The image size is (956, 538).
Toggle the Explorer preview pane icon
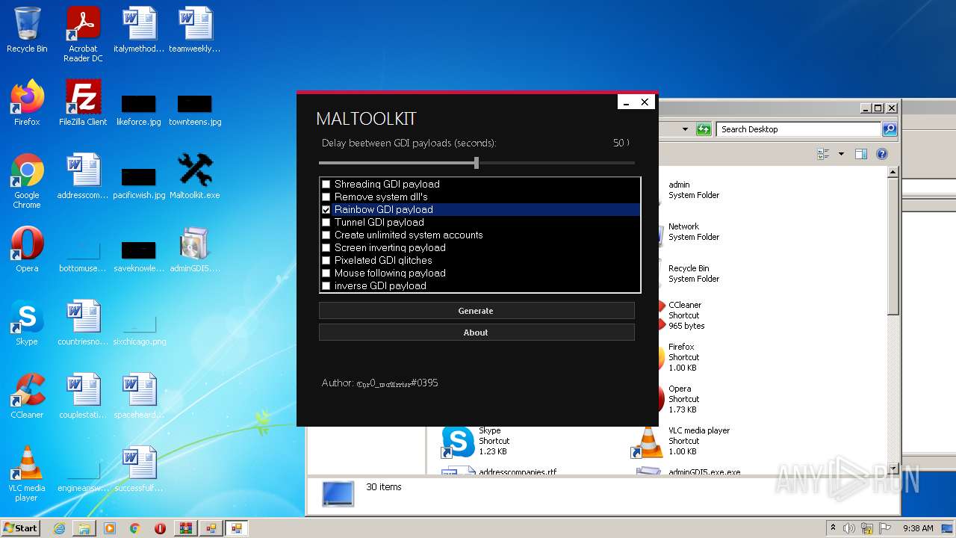click(x=861, y=154)
